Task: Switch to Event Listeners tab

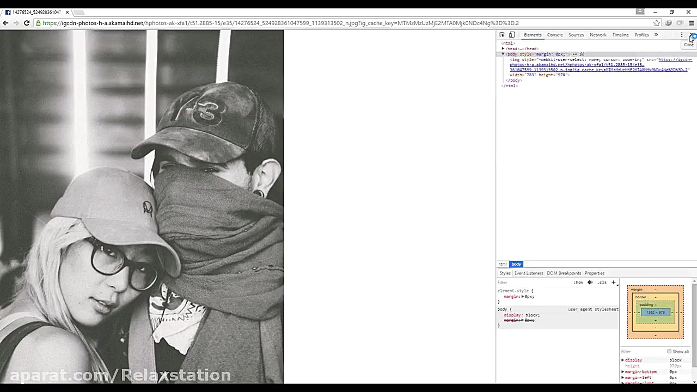Action: click(x=529, y=273)
